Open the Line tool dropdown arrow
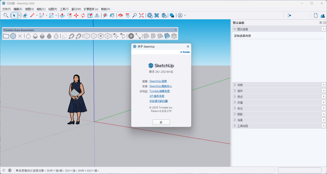The width and height of the screenshot is (327, 174). (37, 15)
